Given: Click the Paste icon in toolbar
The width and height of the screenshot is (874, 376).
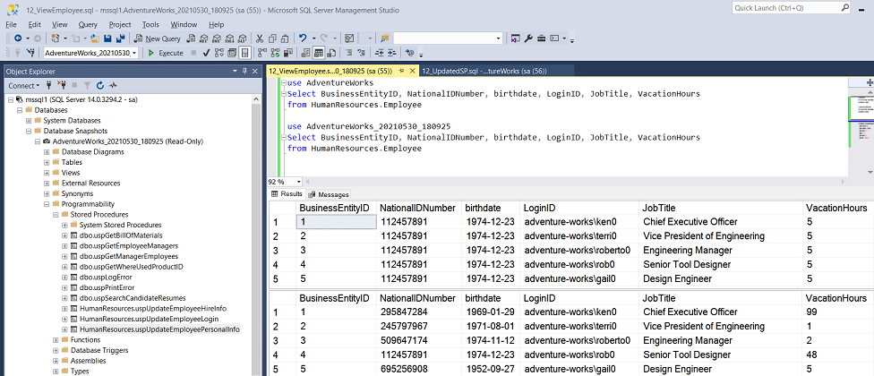Looking at the screenshot, I should [284, 38].
